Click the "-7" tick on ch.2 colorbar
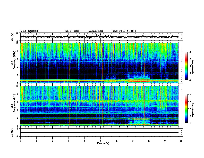204x158 pixels. 190,123
